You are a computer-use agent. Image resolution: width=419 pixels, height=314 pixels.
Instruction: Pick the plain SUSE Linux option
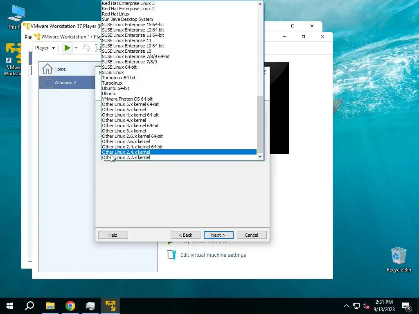click(179, 72)
